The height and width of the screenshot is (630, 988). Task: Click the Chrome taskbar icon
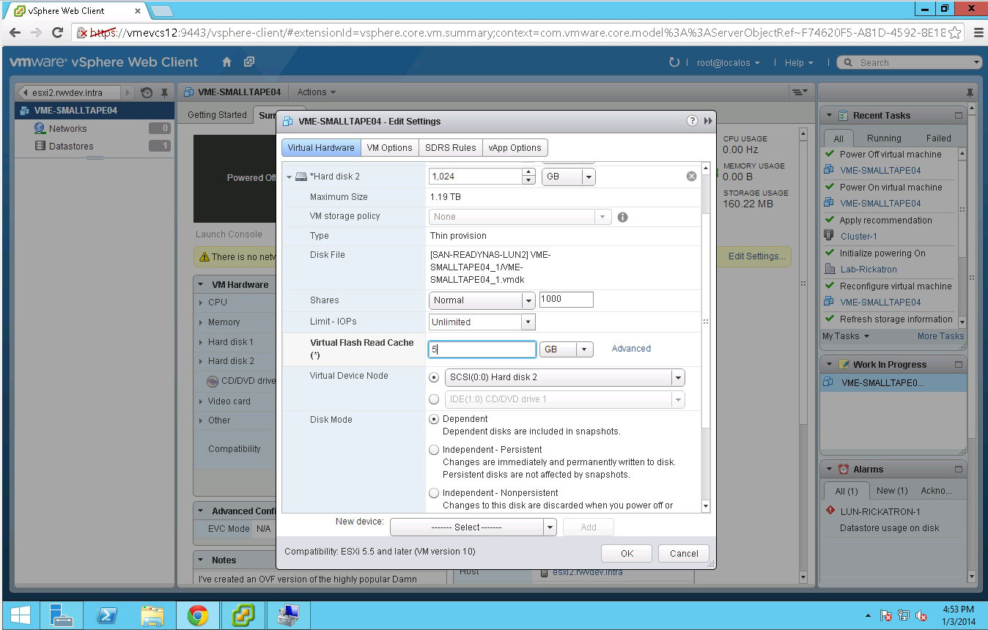point(197,615)
